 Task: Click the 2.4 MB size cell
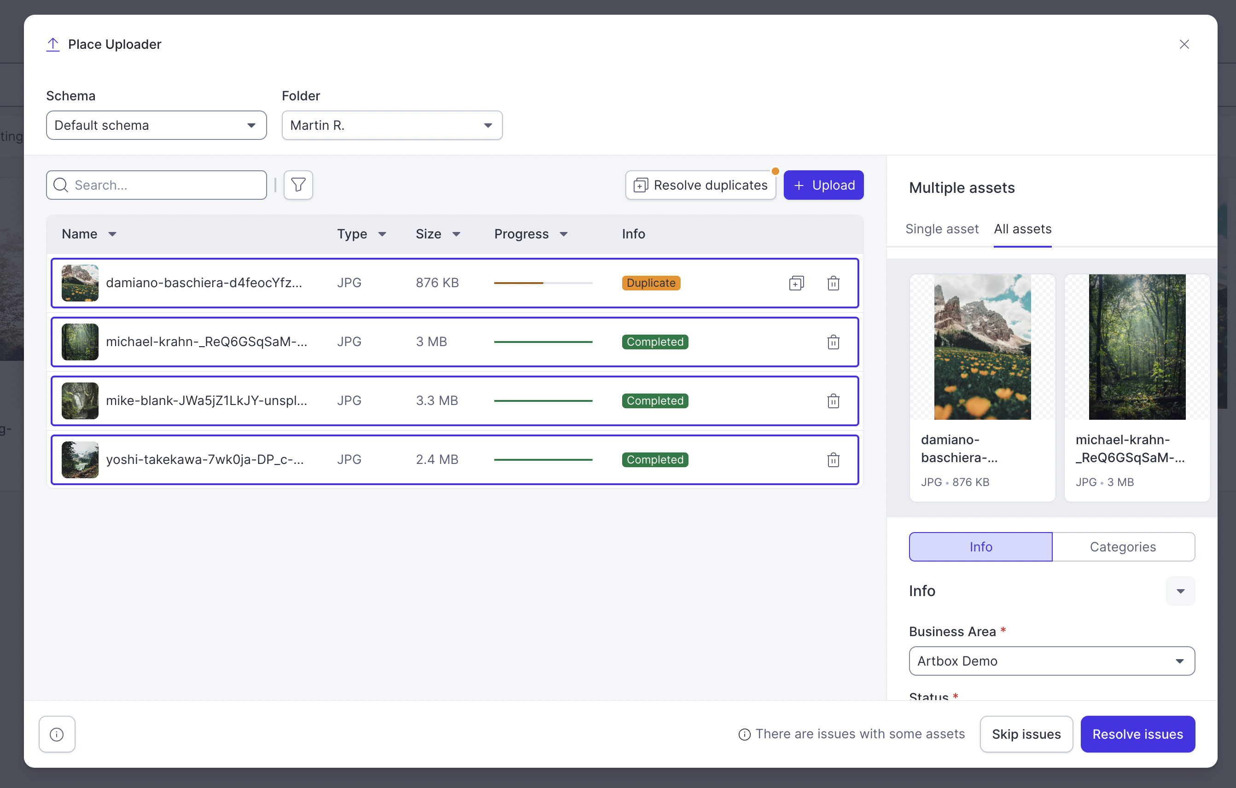tap(437, 460)
